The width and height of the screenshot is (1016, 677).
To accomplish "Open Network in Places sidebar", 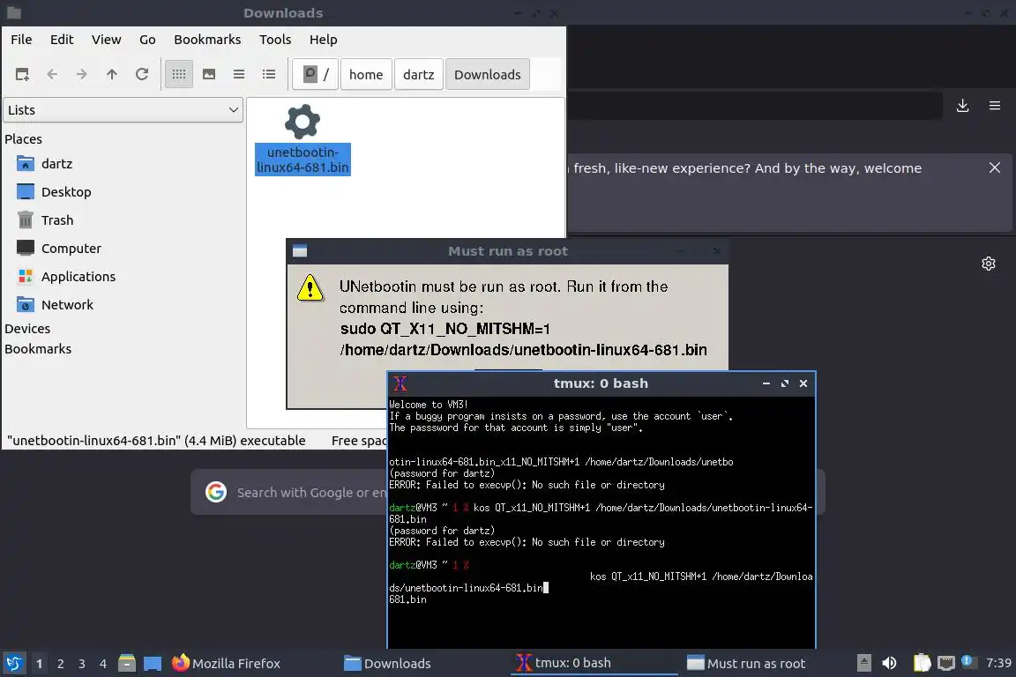I will [67, 304].
